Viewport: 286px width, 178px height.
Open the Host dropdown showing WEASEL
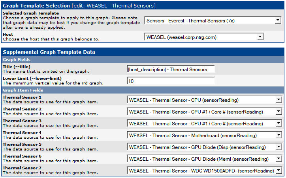(x=204, y=37)
